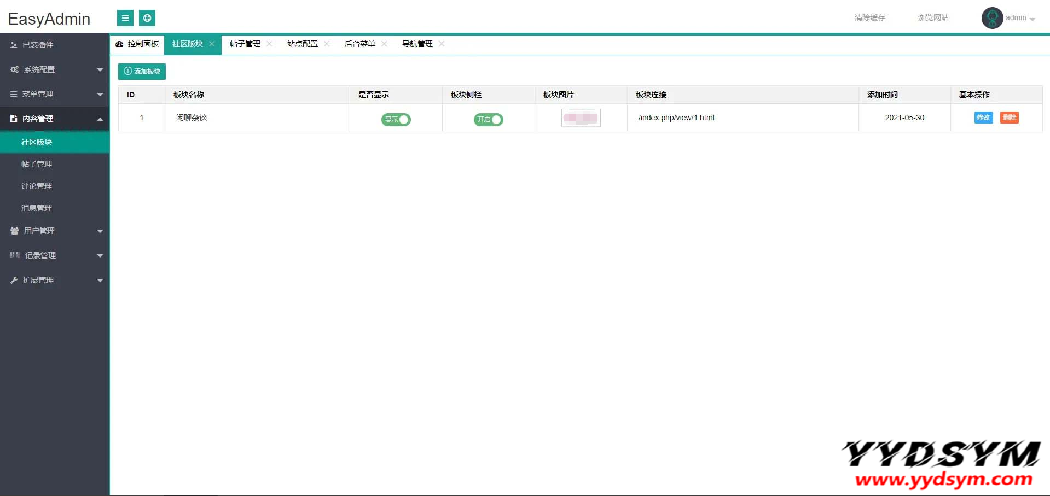The height and width of the screenshot is (496, 1050).
Task: Toggle the 板块侧栏 switch off
Action: coord(488,119)
